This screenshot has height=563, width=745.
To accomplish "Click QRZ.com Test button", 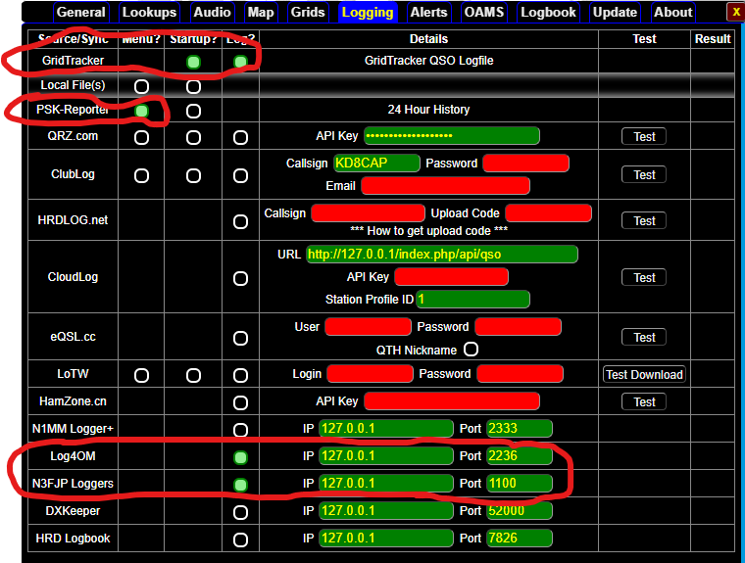I will (x=644, y=137).
